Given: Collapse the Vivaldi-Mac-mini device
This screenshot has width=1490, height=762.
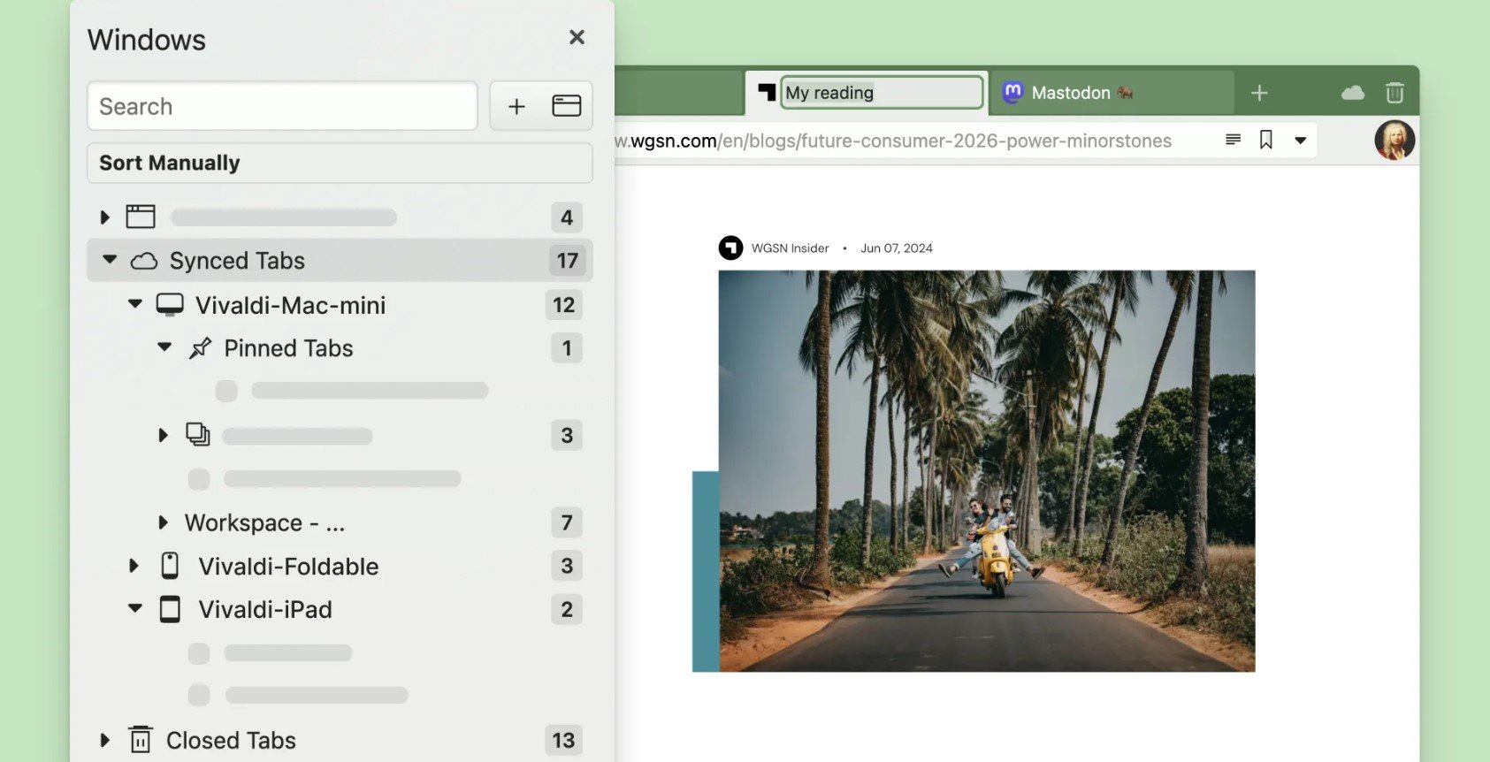Looking at the screenshot, I should pos(134,304).
